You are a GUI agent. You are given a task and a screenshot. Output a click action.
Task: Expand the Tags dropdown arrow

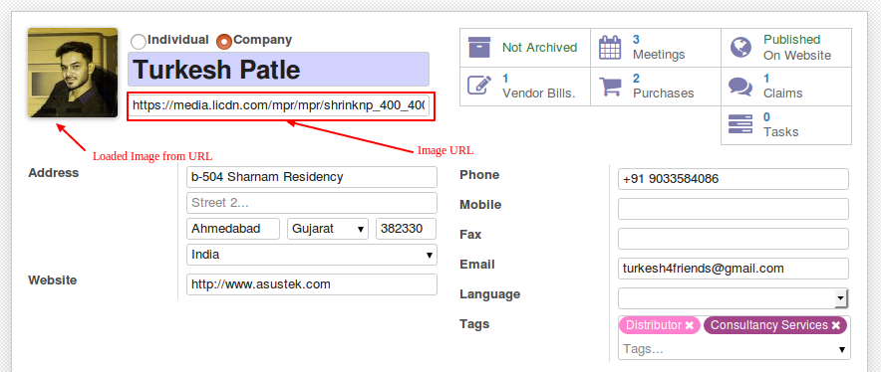click(842, 349)
